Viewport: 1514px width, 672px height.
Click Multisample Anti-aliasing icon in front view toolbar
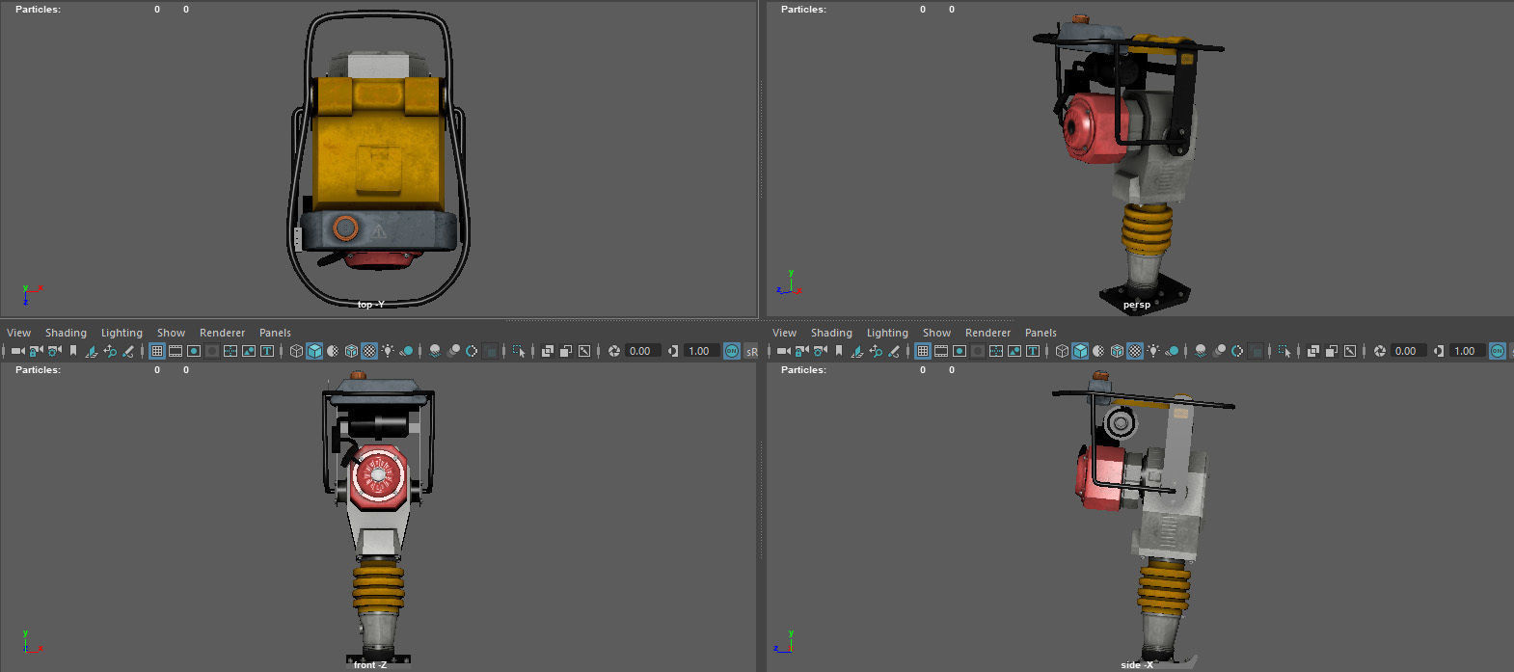[472, 351]
